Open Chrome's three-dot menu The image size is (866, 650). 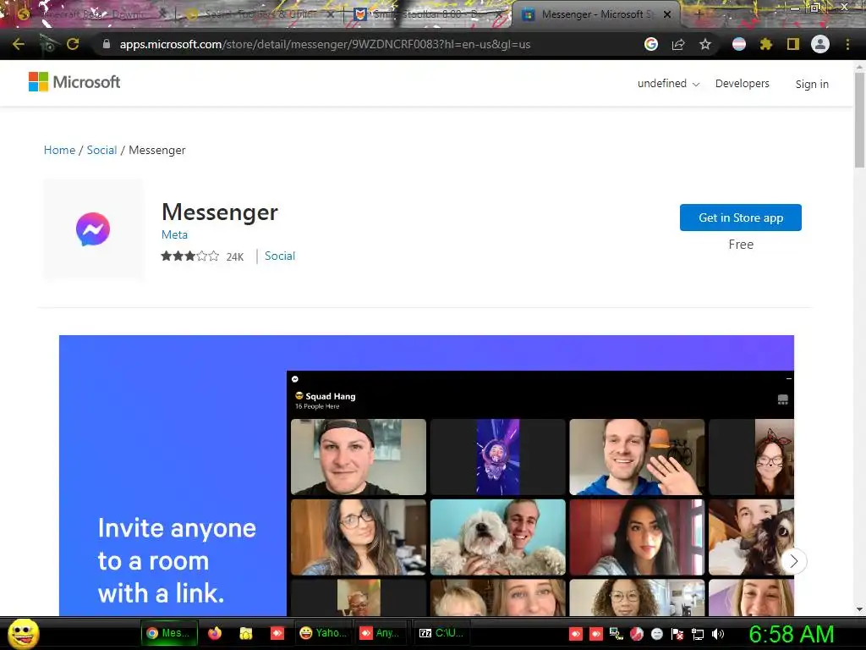847,44
